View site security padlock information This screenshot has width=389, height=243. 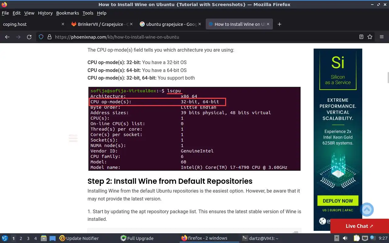pos(50,37)
